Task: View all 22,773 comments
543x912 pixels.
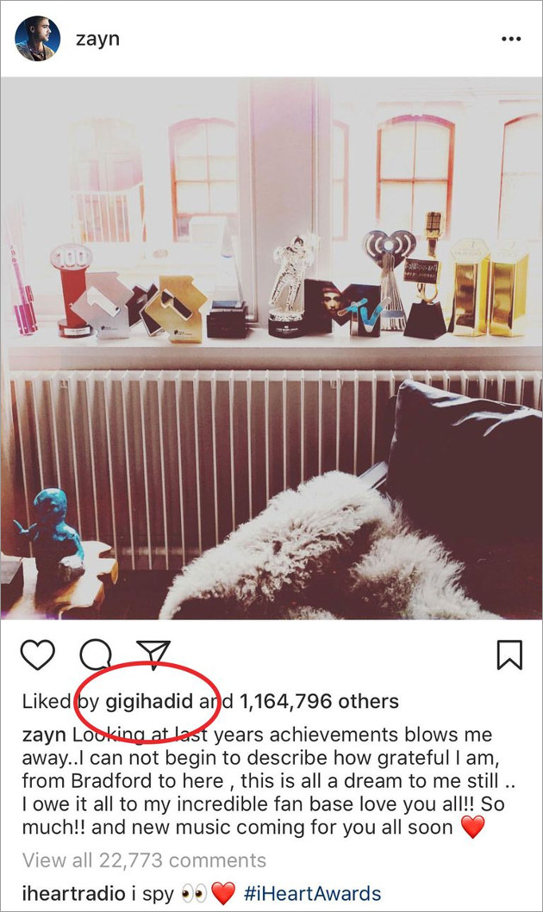Action: [144, 860]
